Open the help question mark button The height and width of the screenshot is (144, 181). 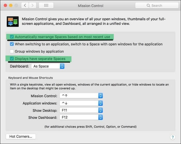click(x=173, y=137)
